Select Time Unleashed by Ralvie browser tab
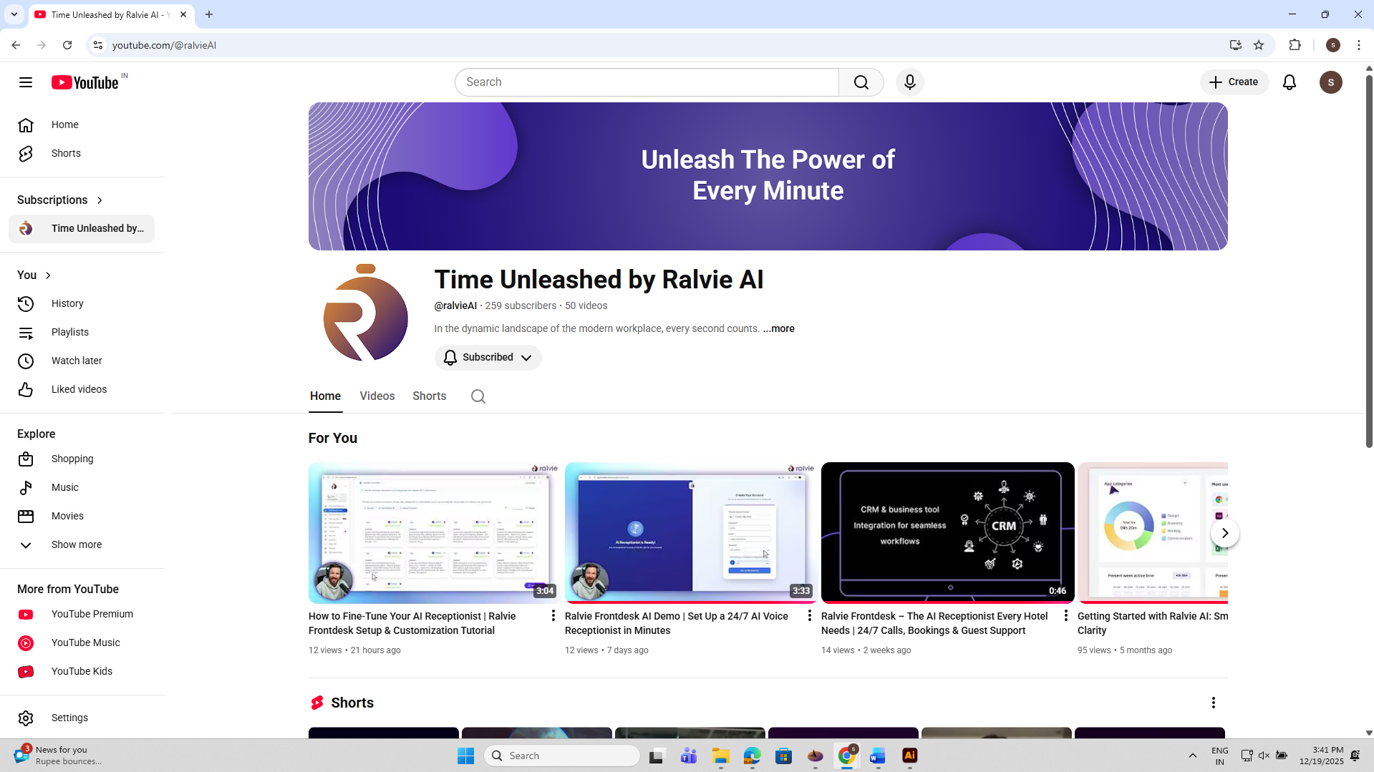Viewport: 1374px width, 772px height. tap(112, 14)
